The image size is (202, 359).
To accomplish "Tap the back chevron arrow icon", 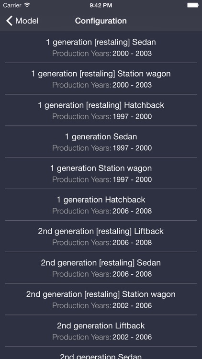I will [9, 21].
